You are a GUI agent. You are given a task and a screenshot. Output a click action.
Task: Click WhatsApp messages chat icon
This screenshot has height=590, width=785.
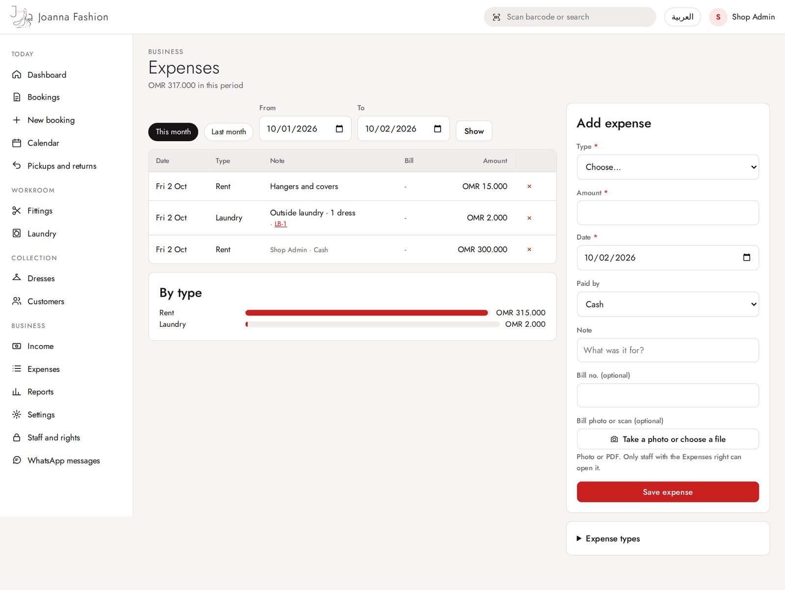click(x=17, y=460)
